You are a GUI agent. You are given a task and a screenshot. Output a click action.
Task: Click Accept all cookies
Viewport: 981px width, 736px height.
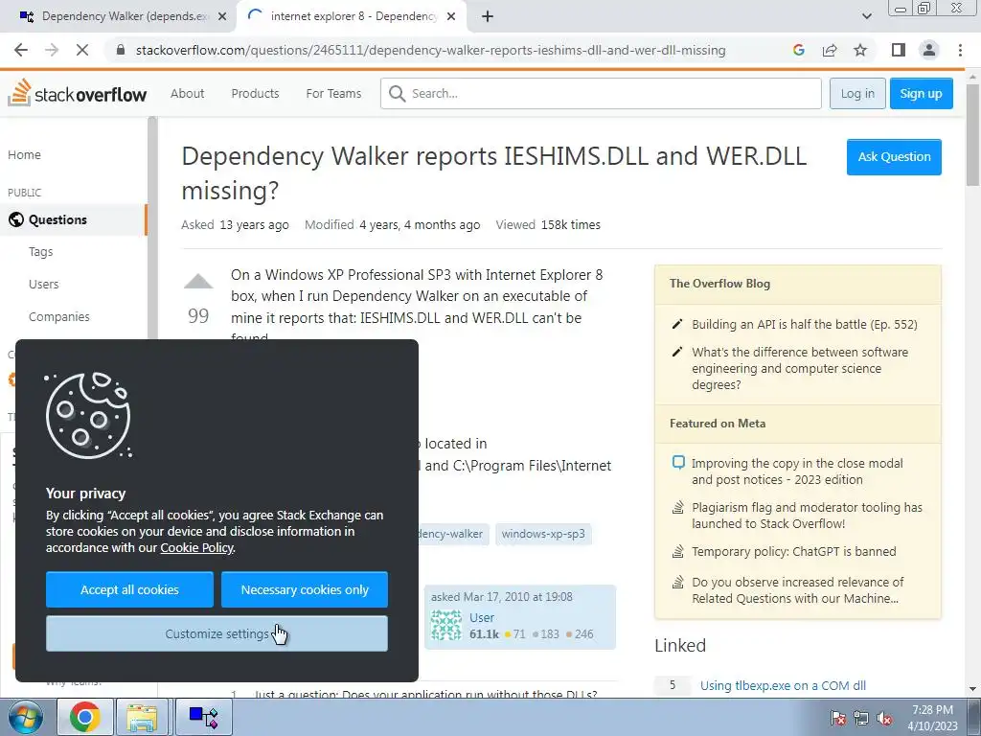pos(129,589)
